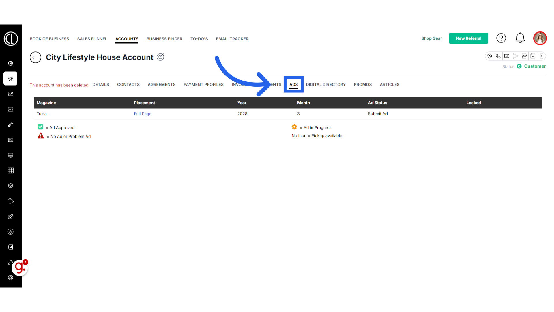Open the user avatar menu

pos(540,38)
